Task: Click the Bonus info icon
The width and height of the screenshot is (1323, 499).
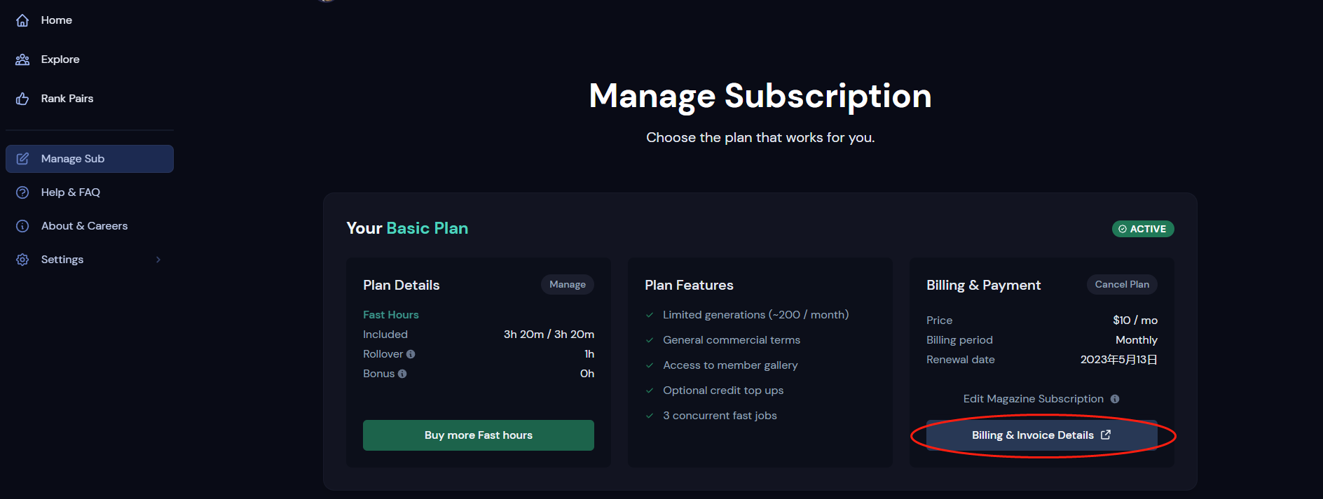Action: 402,374
